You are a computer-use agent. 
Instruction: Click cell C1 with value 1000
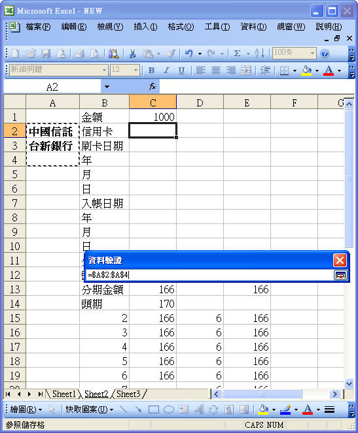click(x=152, y=117)
